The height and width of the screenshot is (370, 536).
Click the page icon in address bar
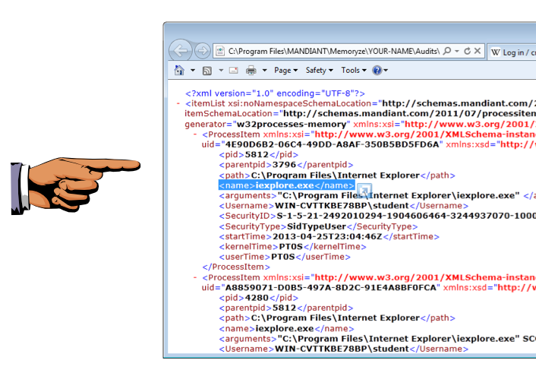pos(220,52)
